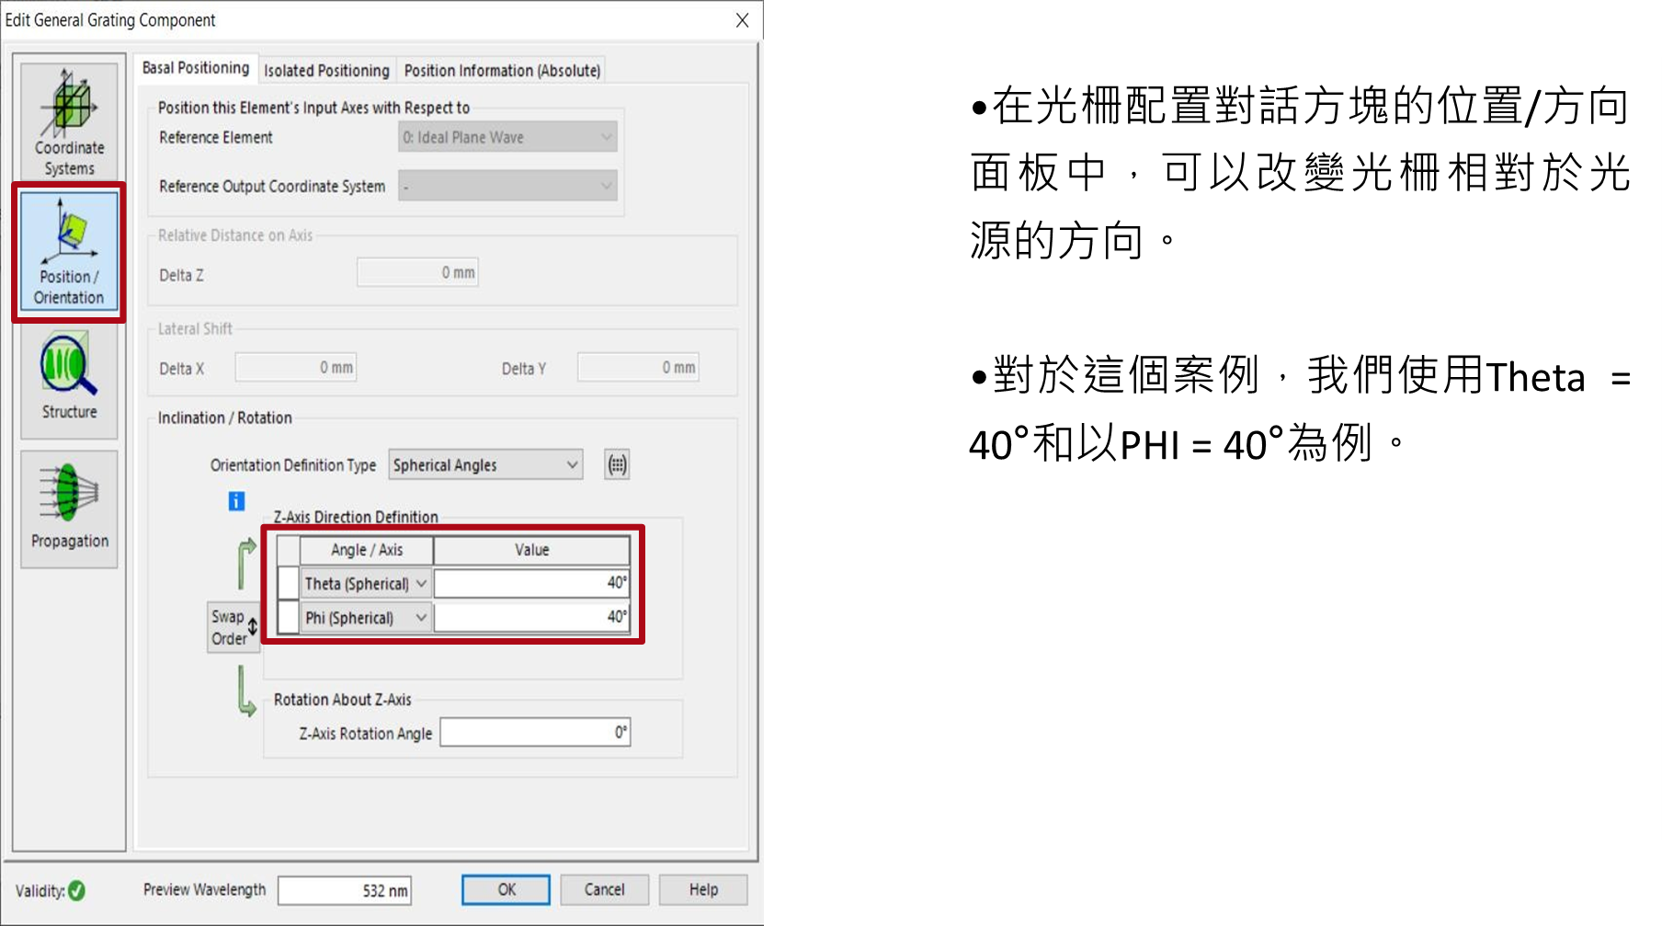1662x926 pixels.
Task: Click the blue info icon
Action: [236, 500]
